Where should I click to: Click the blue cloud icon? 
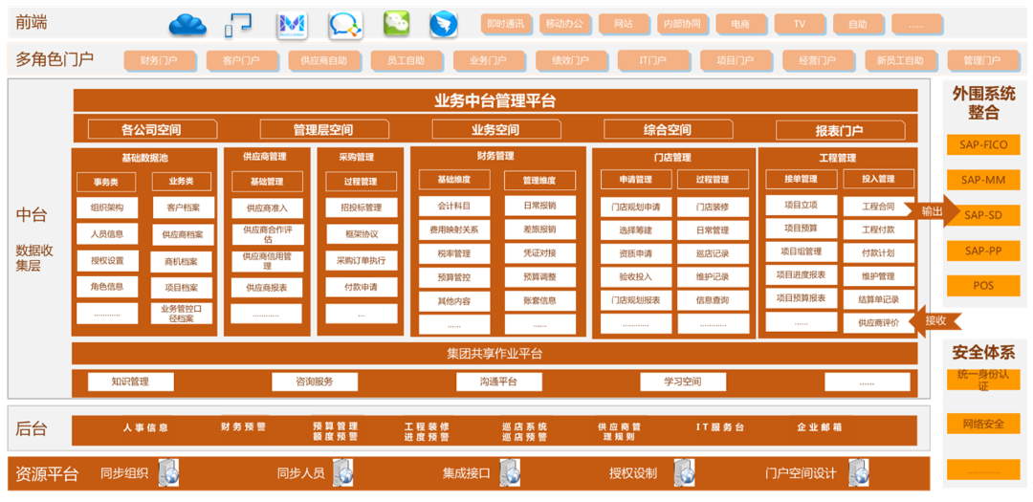[x=187, y=25]
